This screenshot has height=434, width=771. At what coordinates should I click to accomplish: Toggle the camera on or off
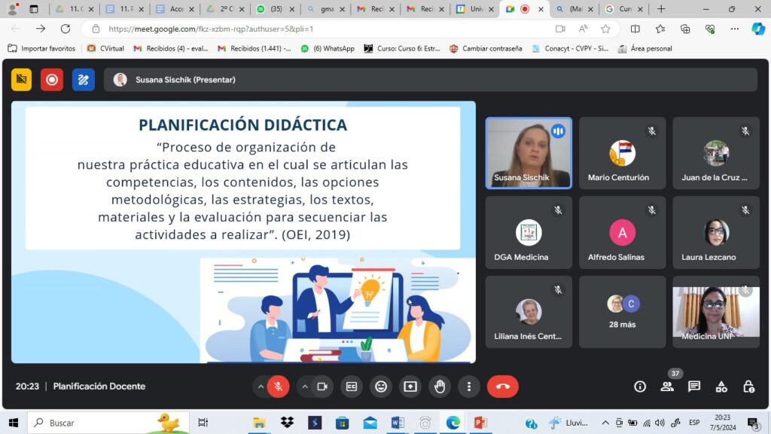(322, 387)
